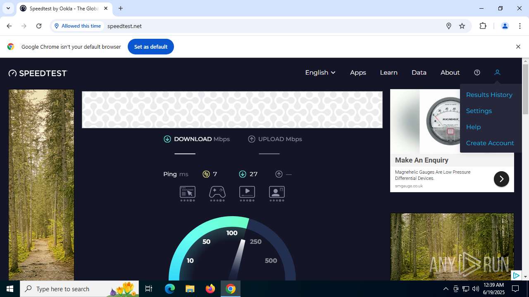Viewport: 529px width, 297px height.
Task: Open Firefox from taskbar
Action: coord(210,289)
